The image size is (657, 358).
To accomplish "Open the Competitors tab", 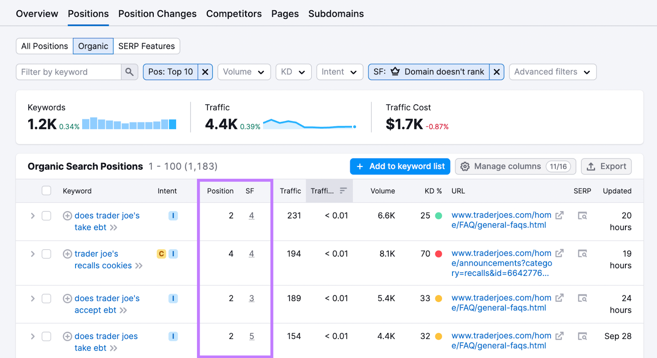I will click(234, 14).
